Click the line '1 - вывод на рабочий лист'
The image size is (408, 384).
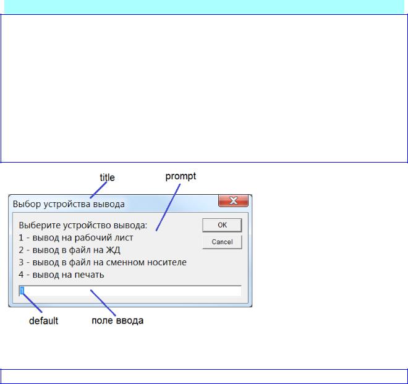click(76, 237)
